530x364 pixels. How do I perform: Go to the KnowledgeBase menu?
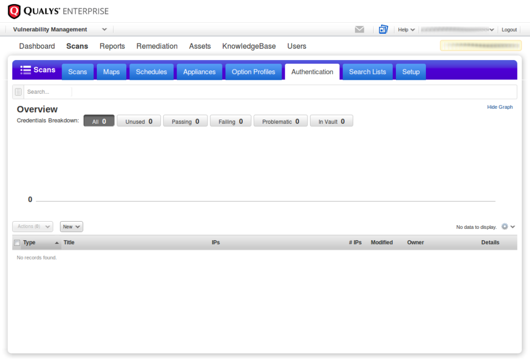click(249, 46)
